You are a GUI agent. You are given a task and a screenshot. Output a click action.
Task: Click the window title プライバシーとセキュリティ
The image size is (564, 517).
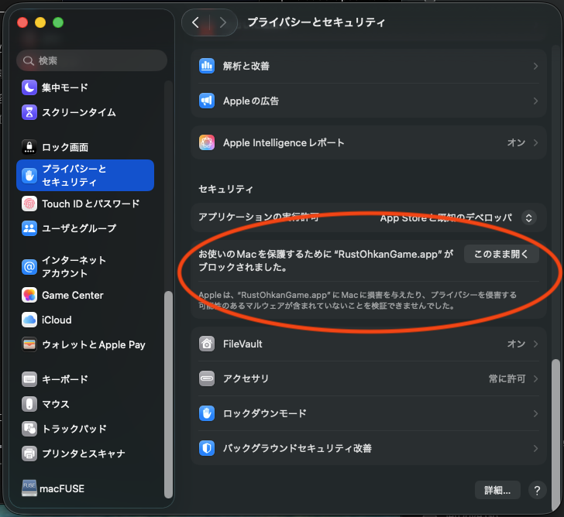316,22
